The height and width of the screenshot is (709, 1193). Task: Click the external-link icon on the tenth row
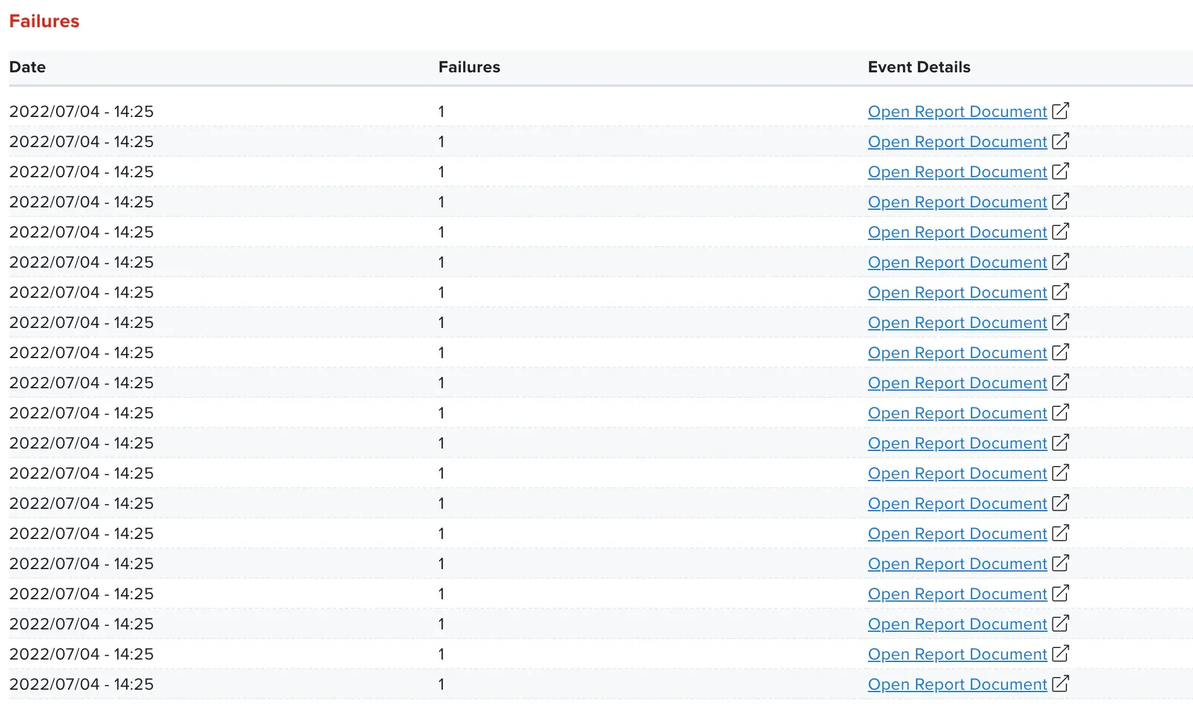(x=1061, y=382)
